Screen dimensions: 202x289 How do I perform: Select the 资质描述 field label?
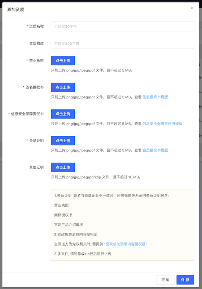coord(36,43)
